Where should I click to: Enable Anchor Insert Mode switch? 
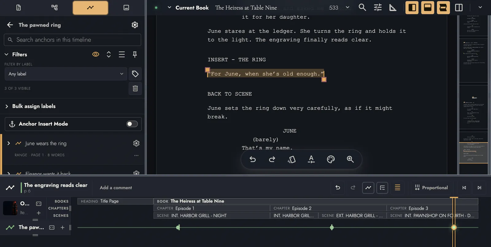132,124
